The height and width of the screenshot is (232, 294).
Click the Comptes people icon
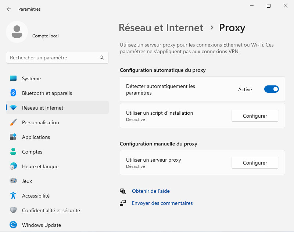[12, 152]
